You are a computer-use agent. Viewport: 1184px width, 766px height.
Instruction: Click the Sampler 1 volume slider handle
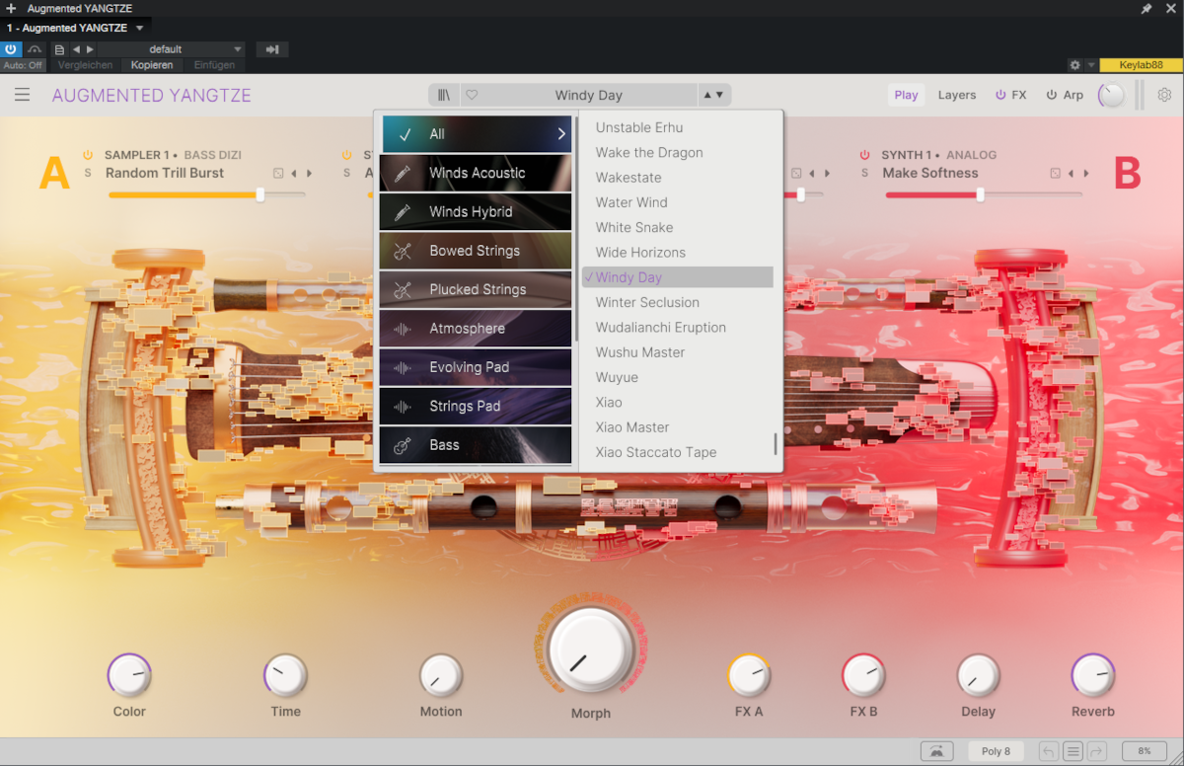(x=260, y=194)
